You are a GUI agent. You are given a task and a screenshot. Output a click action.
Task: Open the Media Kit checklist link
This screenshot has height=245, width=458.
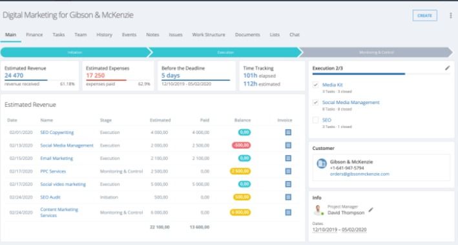(x=333, y=85)
